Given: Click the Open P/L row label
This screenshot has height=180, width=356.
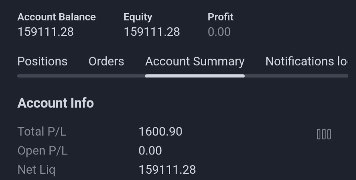Looking at the screenshot, I should 42,151.
